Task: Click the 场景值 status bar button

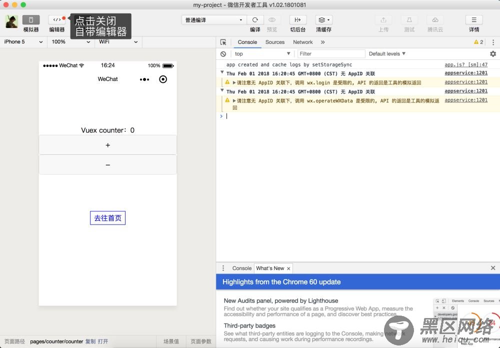Action: pyautogui.click(x=171, y=342)
